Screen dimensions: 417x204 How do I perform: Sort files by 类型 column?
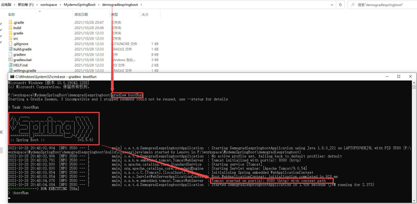point(114,15)
